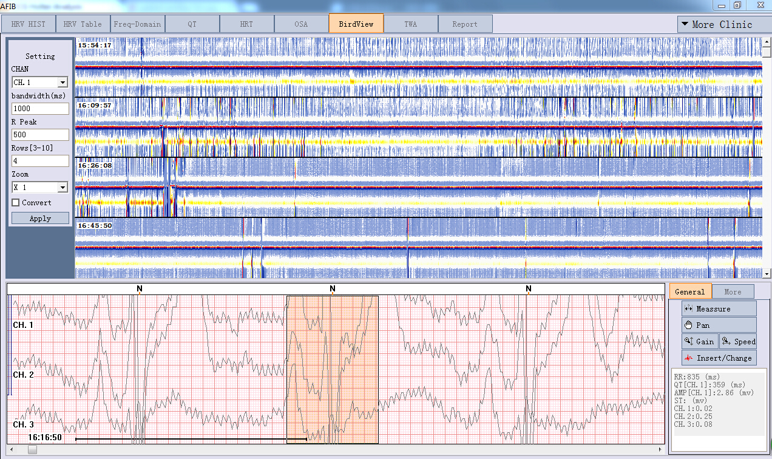Click the Apply button

point(40,218)
